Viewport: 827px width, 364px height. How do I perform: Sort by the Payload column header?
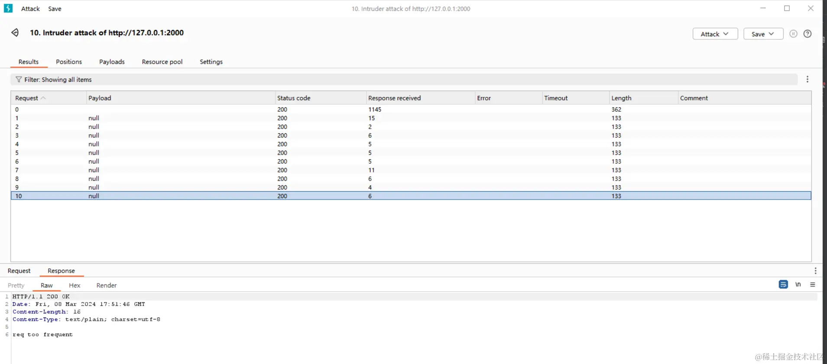(181, 98)
